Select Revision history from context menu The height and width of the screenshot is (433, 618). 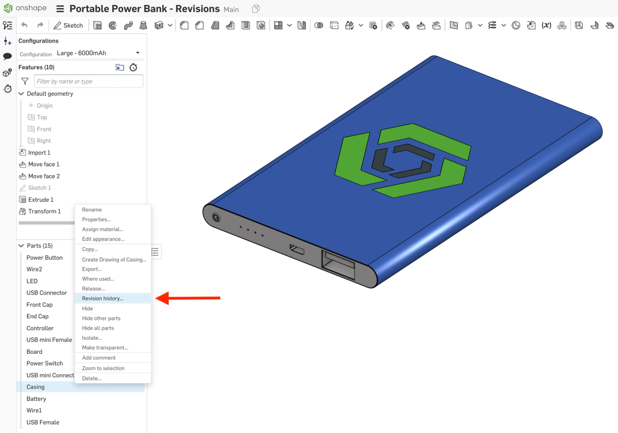click(x=103, y=298)
